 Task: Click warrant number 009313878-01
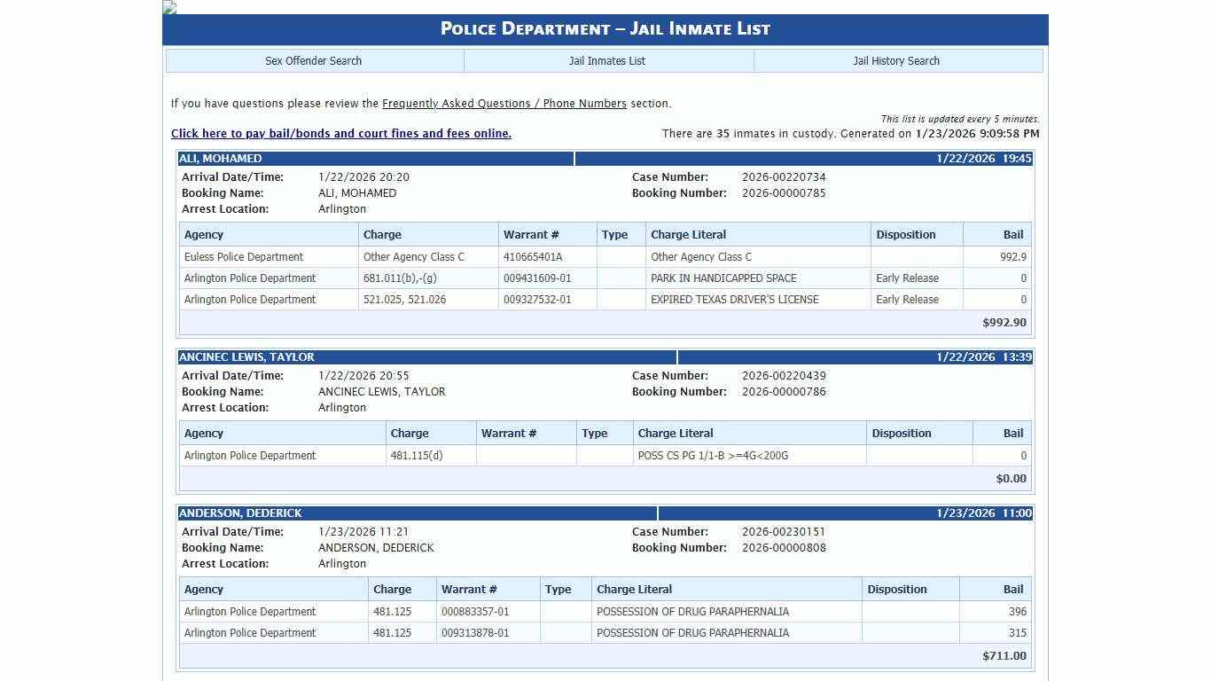click(x=475, y=633)
